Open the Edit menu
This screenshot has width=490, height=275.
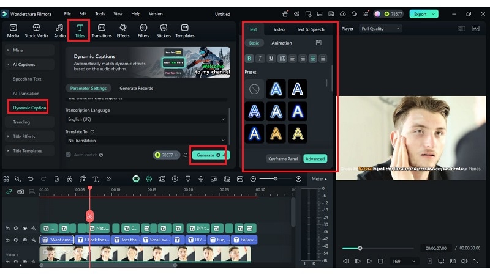click(83, 13)
